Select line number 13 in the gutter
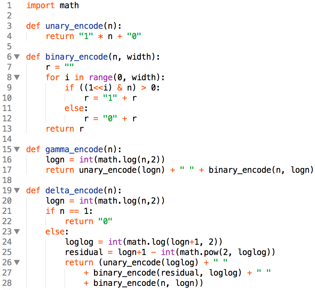315x290 pixels. click(x=7, y=129)
